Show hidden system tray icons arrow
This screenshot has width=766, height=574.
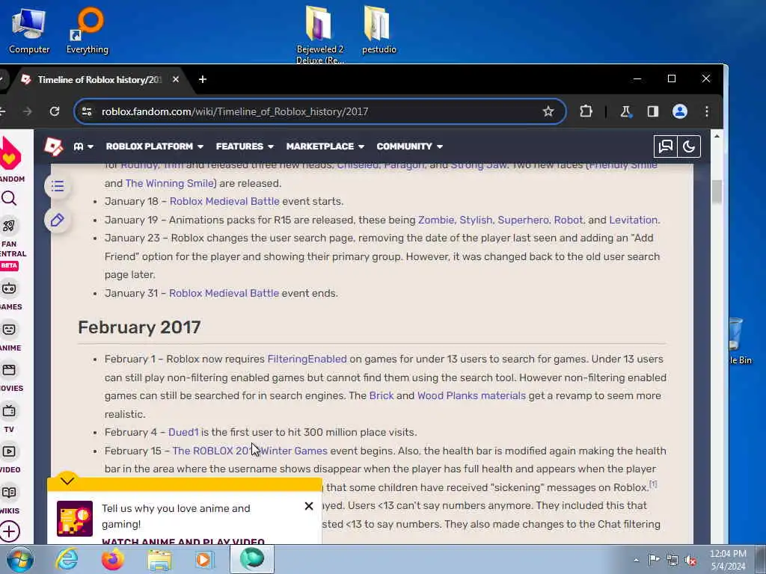click(636, 560)
